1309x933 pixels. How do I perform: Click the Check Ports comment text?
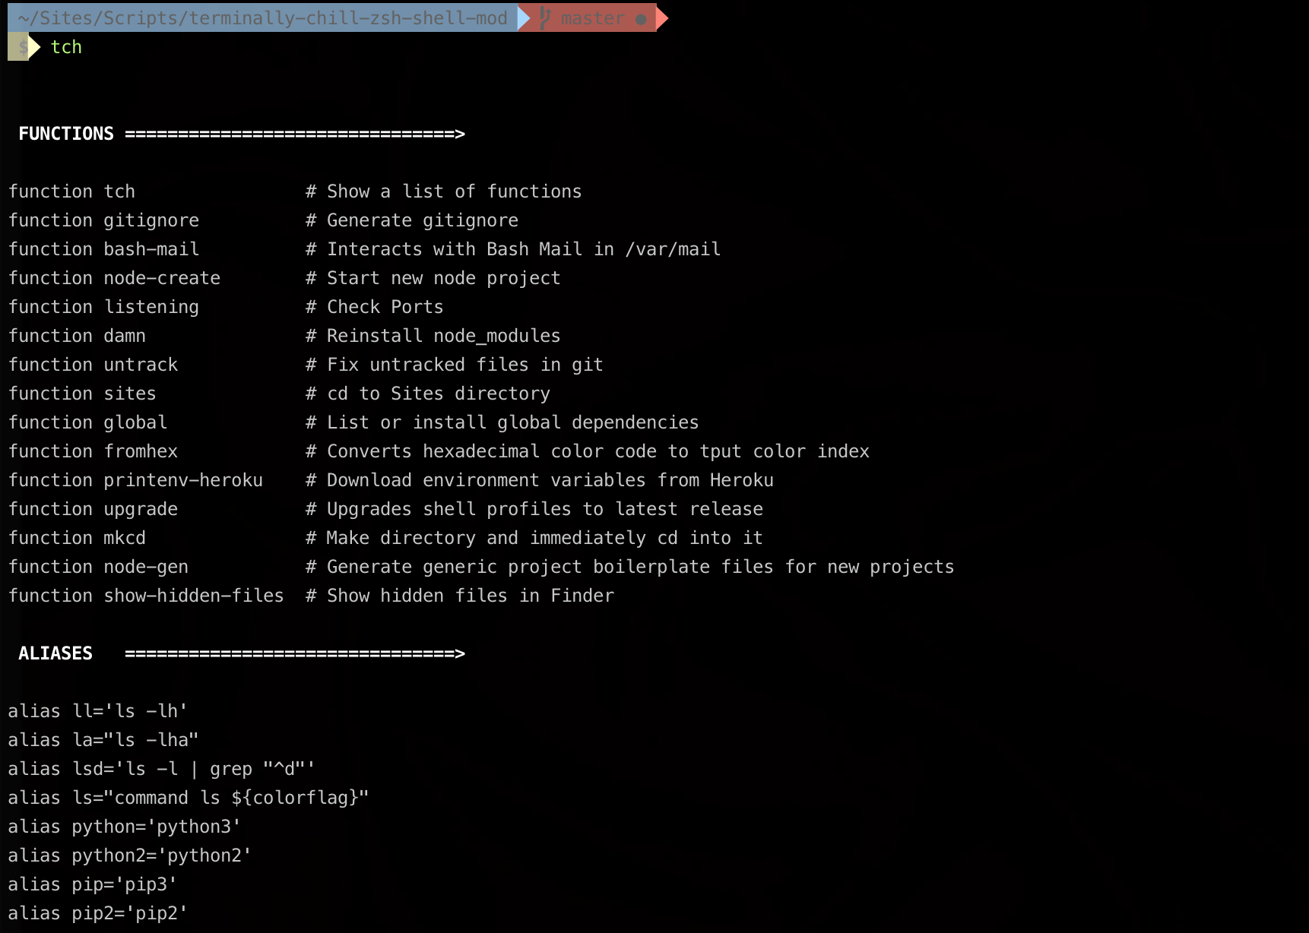pos(385,307)
